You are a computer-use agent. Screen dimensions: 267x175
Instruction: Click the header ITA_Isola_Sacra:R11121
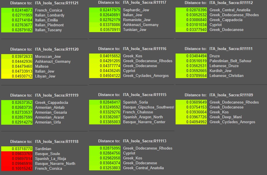tap(57, 3)
